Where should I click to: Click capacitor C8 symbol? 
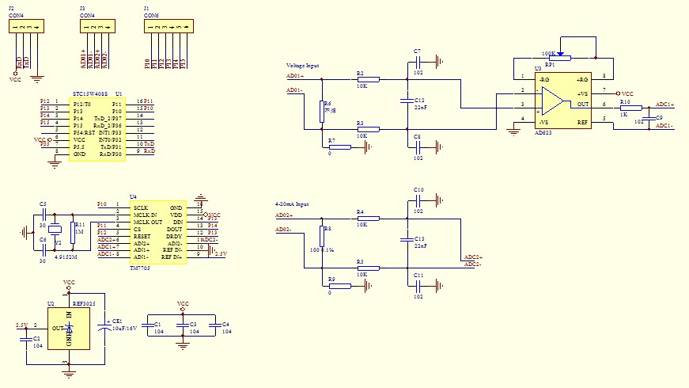pyautogui.click(x=418, y=147)
